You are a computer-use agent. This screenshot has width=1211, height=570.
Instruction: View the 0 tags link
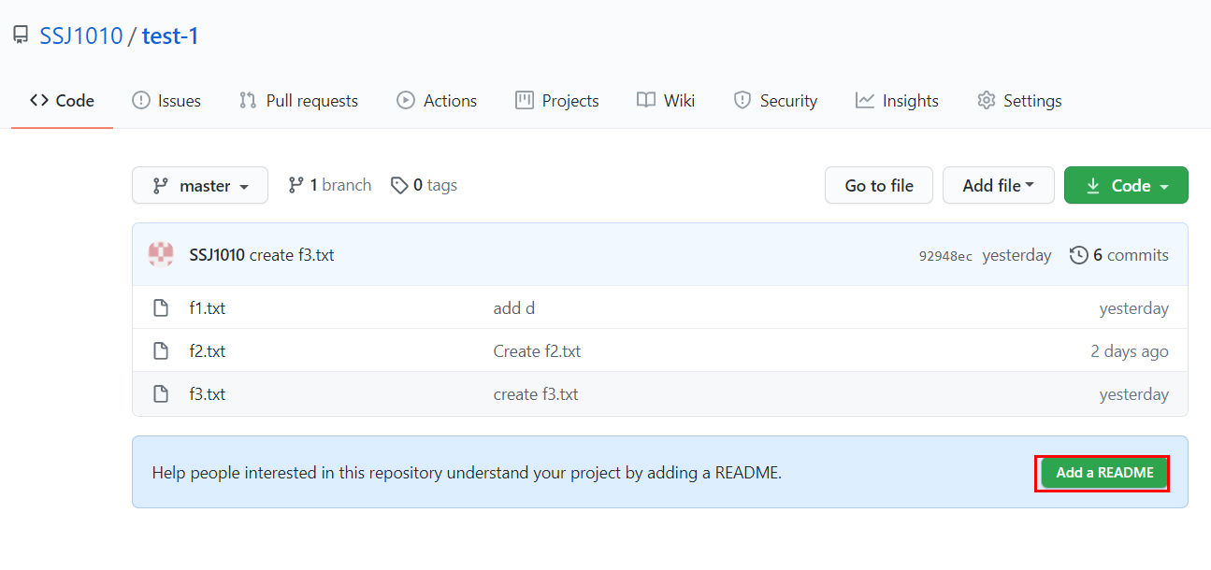pos(424,185)
